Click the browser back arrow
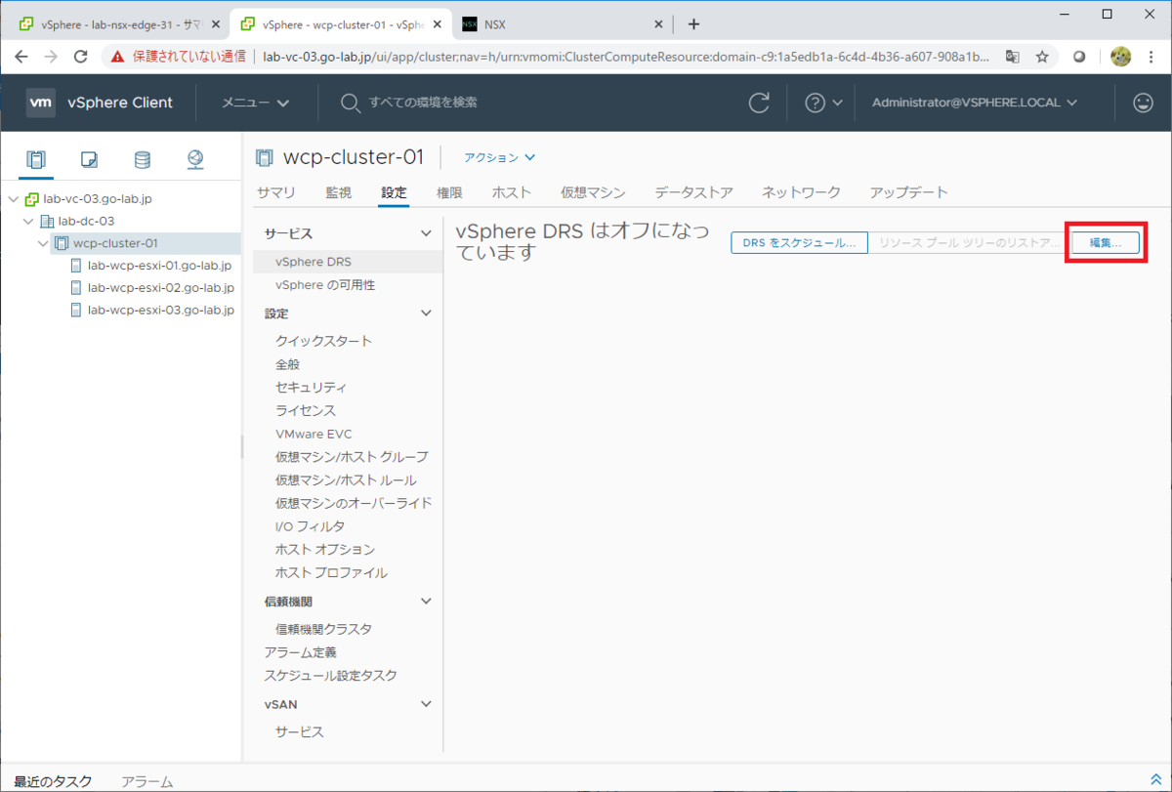 tap(22, 57)
